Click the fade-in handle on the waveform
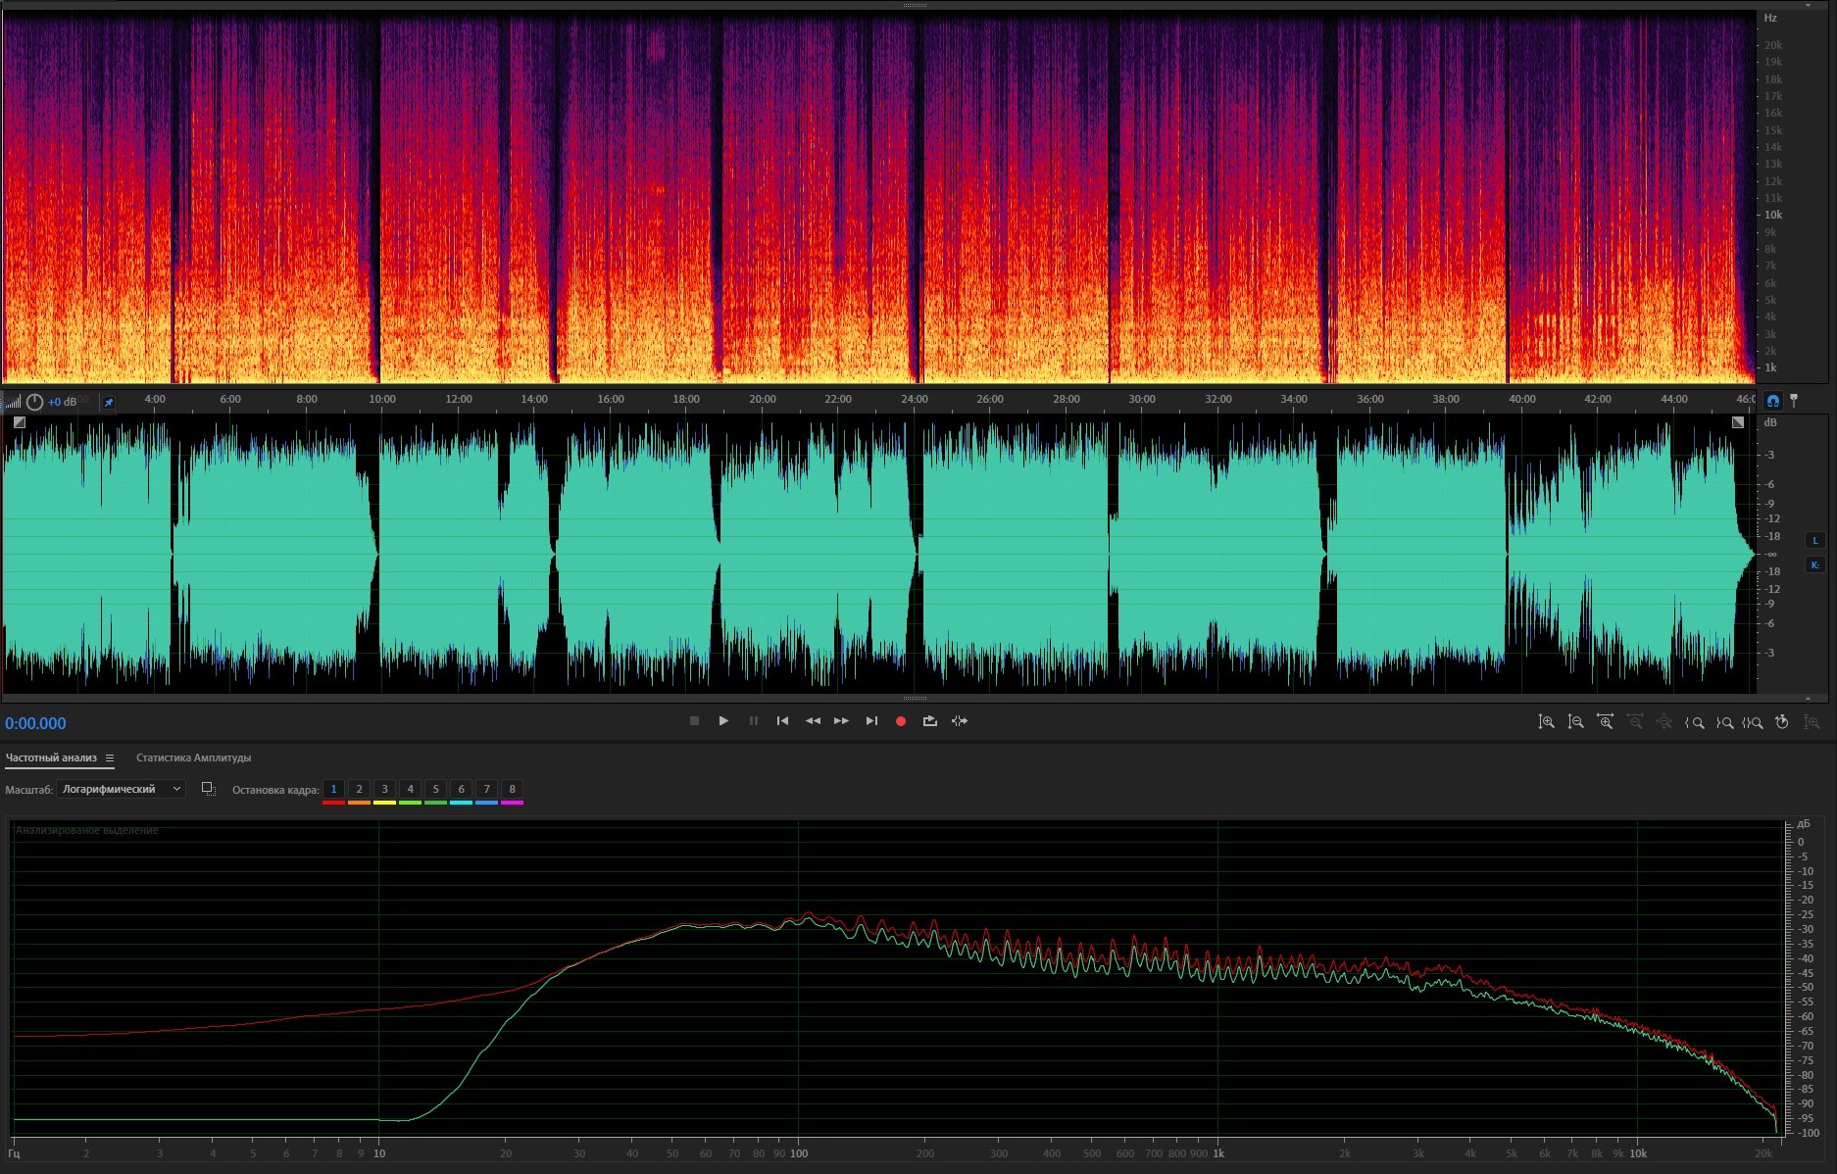Screen dimensions: 1837x1174 pos(20,422)
